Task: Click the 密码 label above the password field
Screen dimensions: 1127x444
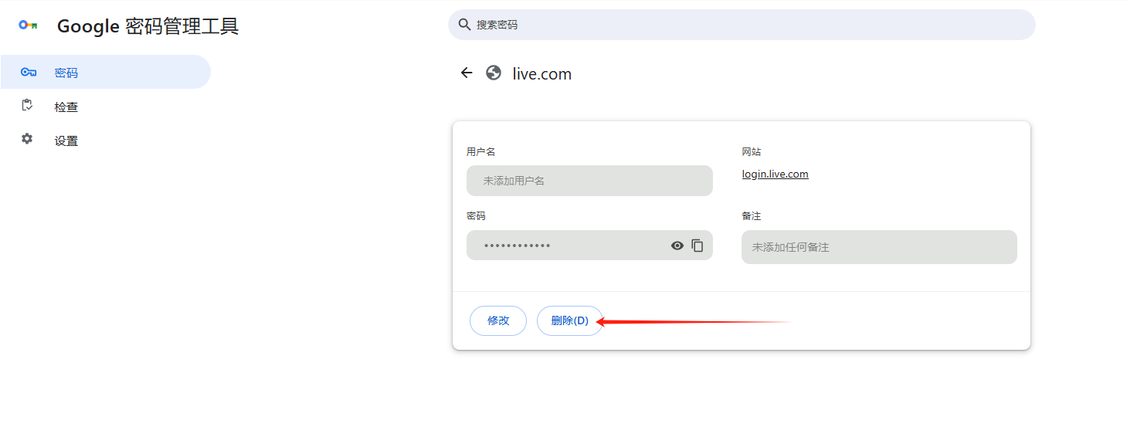Action: [476, 216]
